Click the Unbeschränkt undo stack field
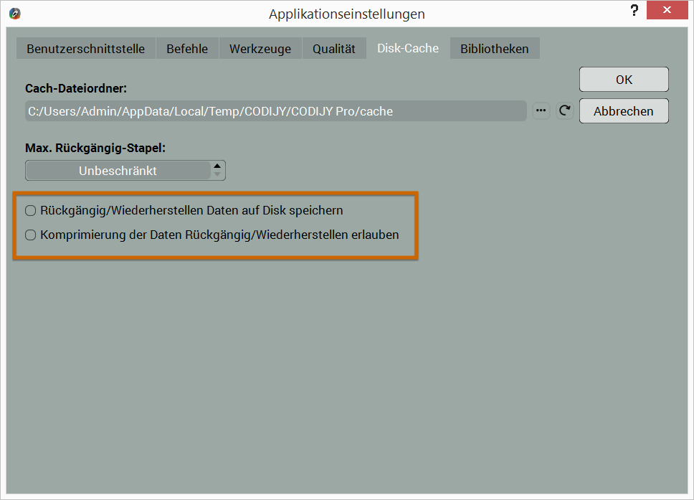Viewport: 694px width, 500px height. 118,171
